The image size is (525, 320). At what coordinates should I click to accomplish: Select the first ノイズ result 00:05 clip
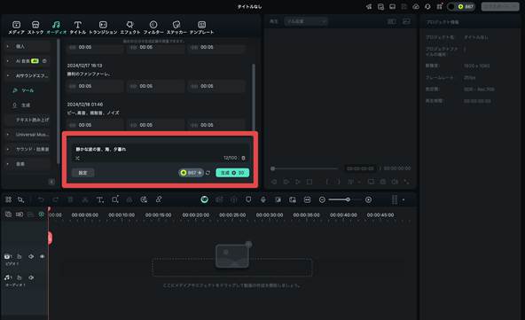(95, 125)
